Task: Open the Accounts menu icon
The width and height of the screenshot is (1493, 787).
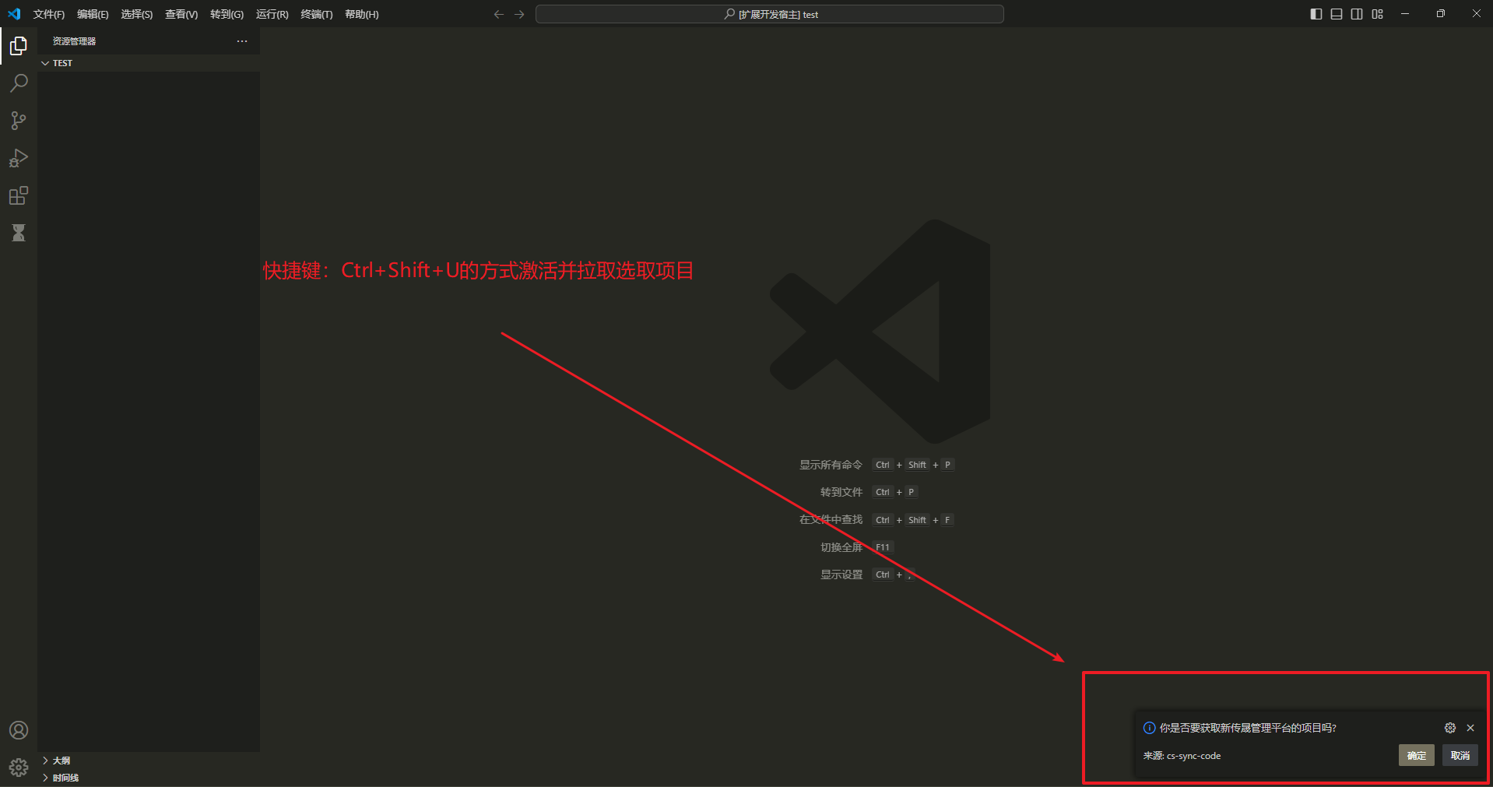Action: [x=19, y=730]
